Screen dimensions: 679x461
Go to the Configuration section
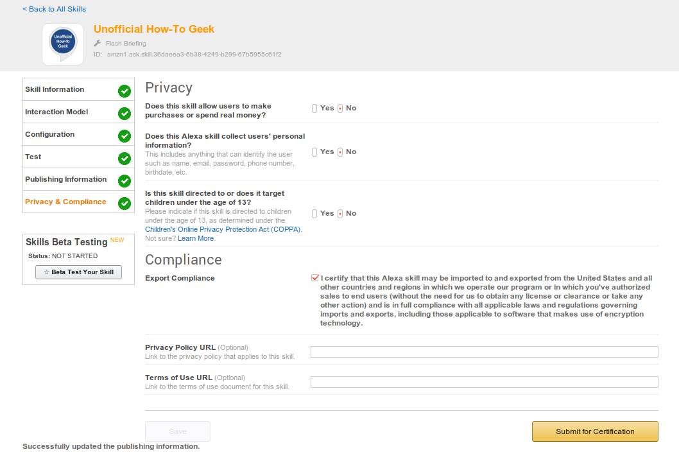78,134
